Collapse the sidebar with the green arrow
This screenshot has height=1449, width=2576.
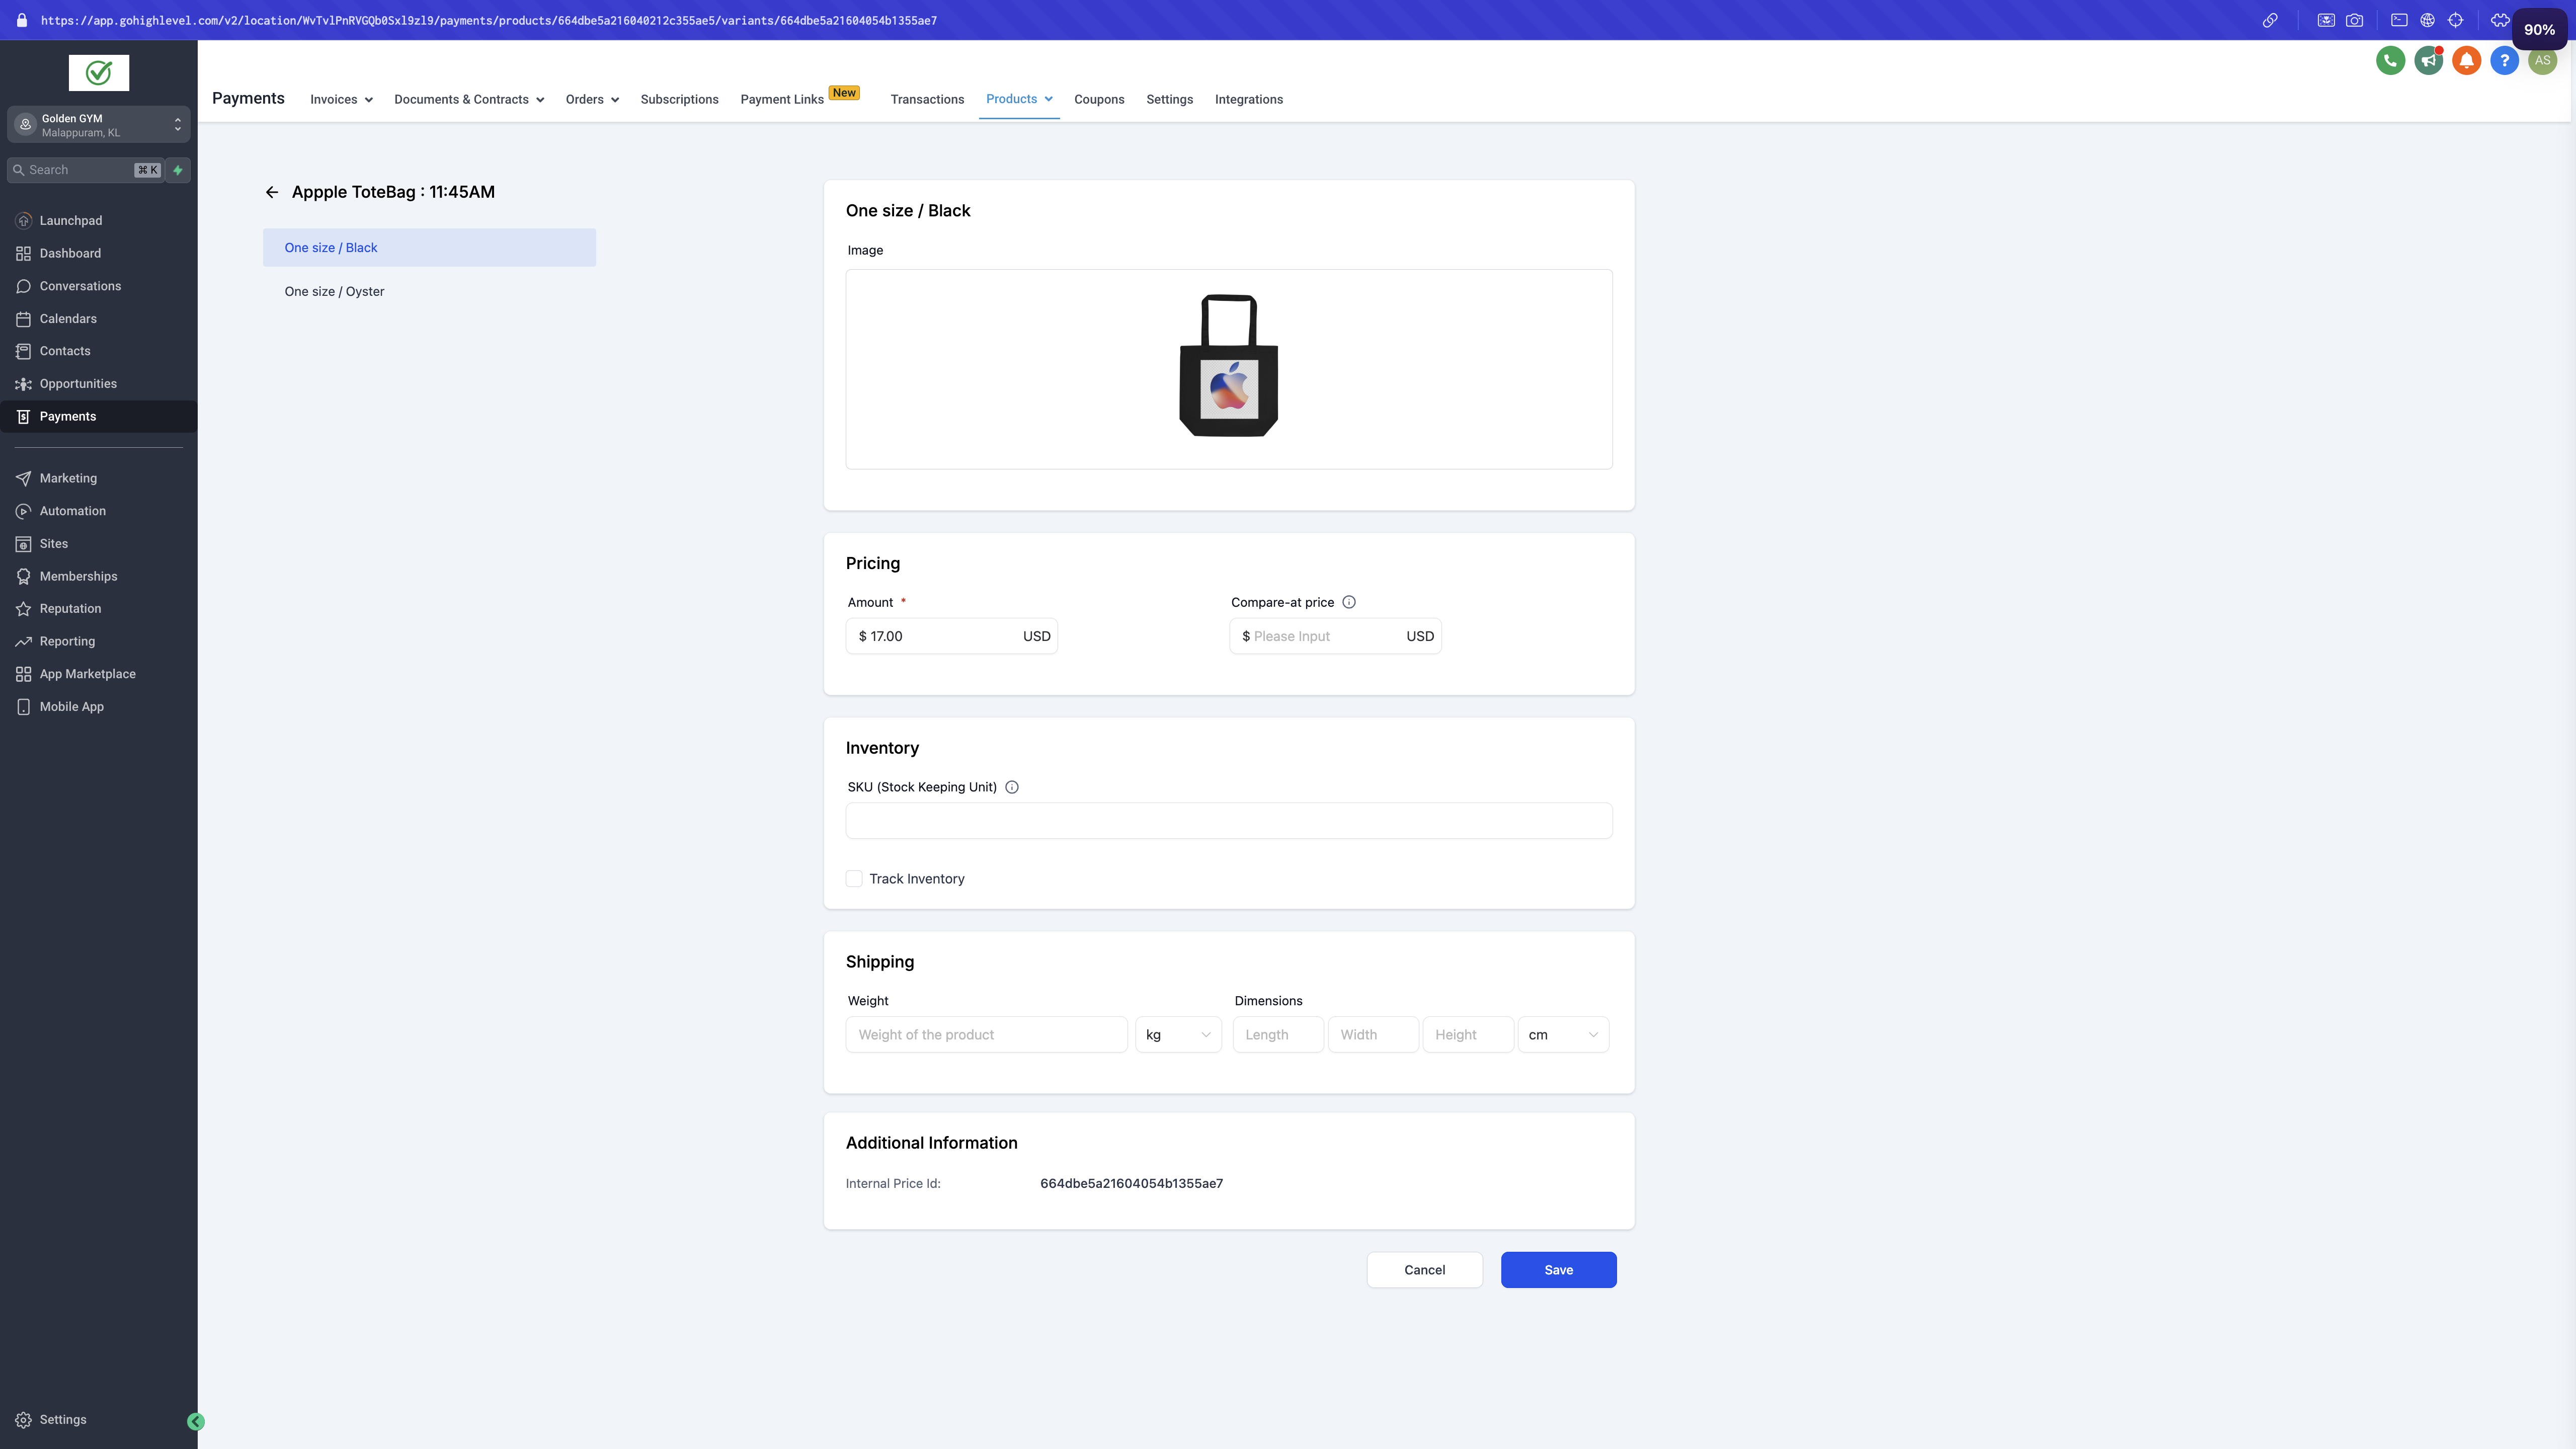[x=196, y=1421]
